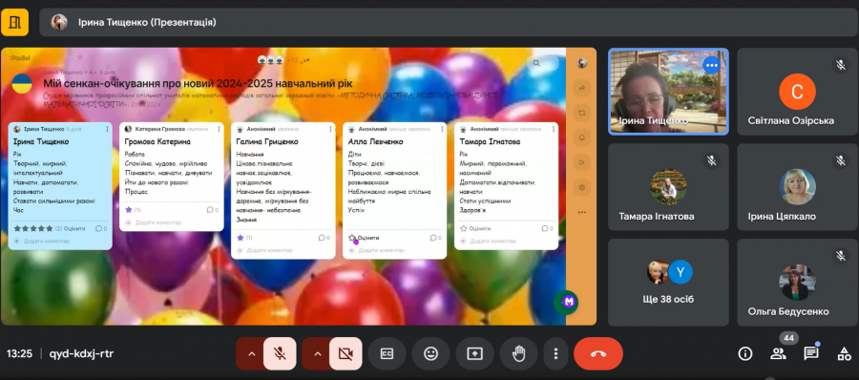
Task: Click the purple M floating button
Action: point(568,302)
